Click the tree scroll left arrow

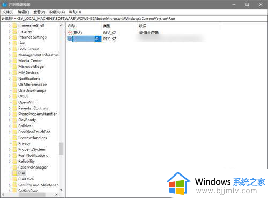coord(3,195)
